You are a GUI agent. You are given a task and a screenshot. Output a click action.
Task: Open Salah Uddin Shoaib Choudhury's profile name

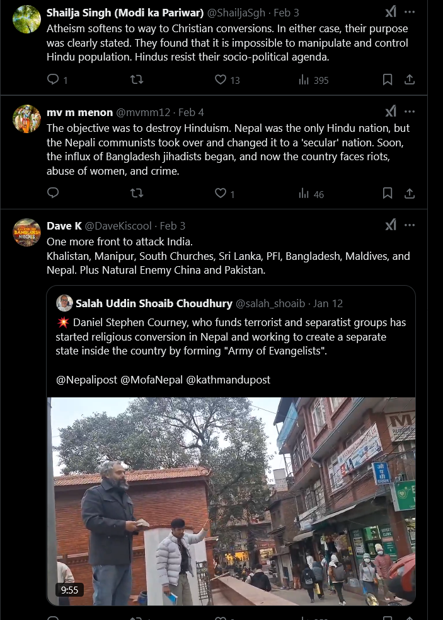(154, 304)
